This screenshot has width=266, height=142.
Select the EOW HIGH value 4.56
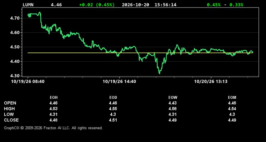(173, 109)
